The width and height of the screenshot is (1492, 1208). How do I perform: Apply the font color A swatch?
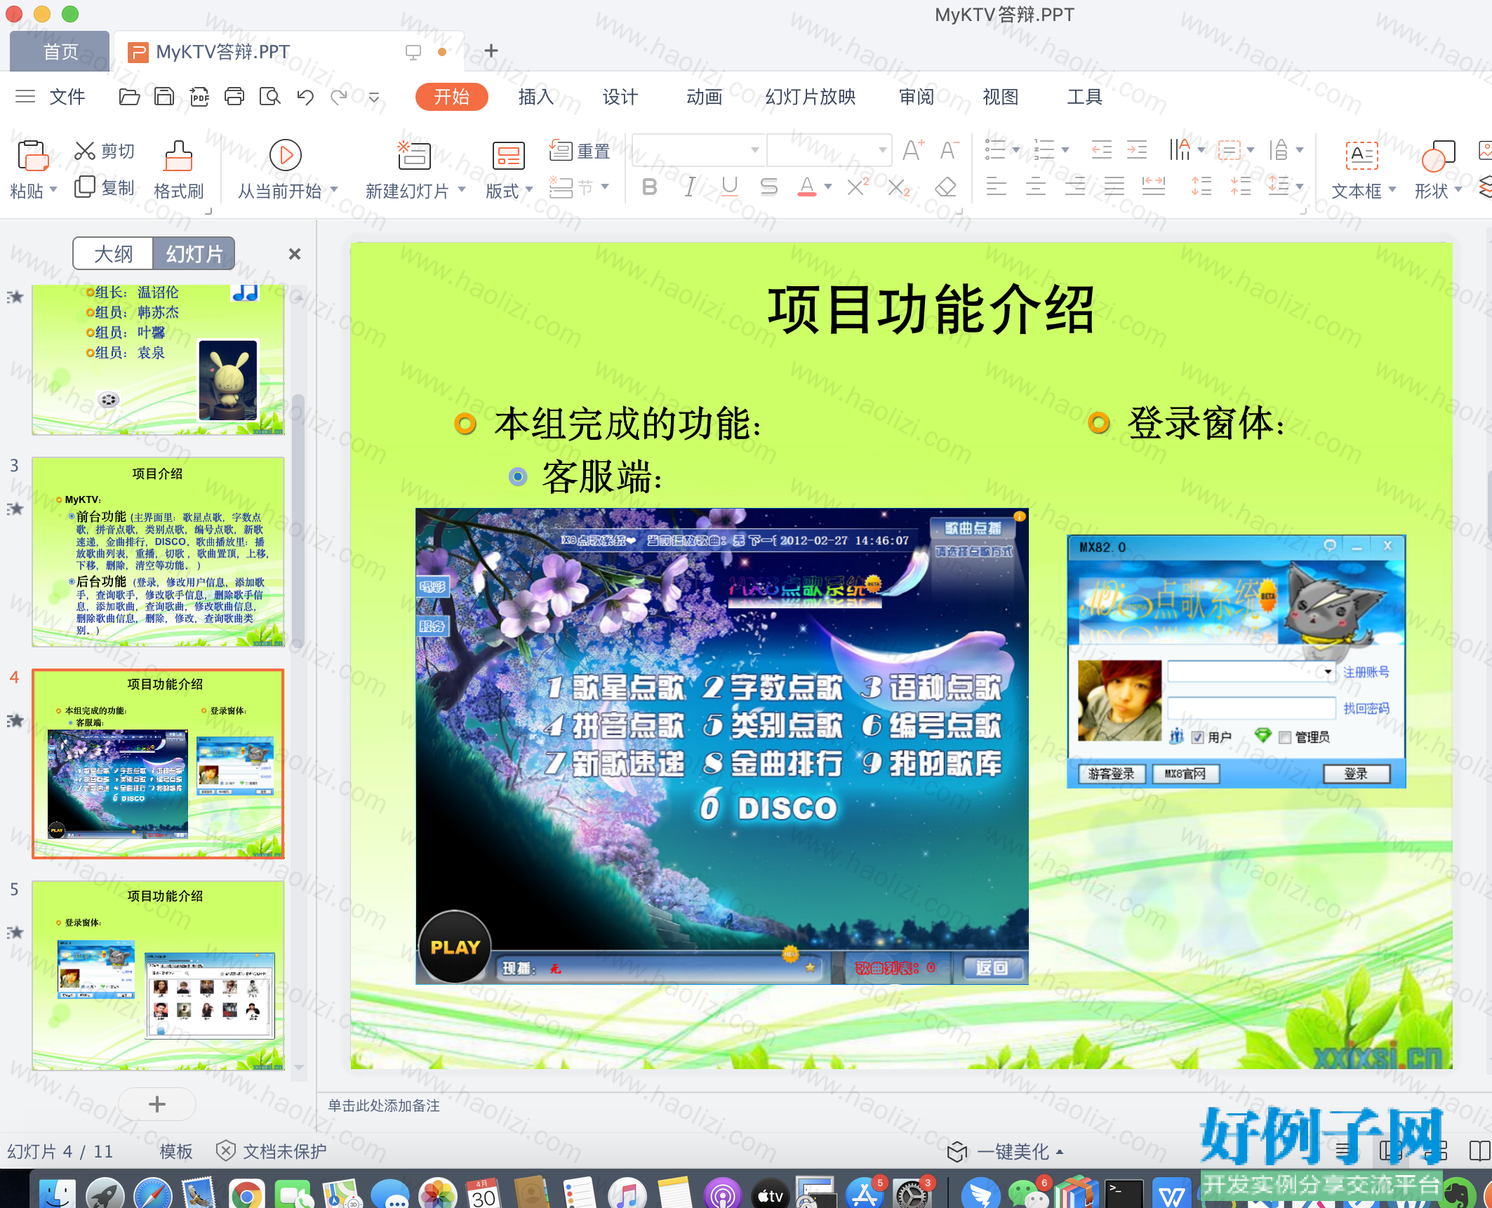807,187
